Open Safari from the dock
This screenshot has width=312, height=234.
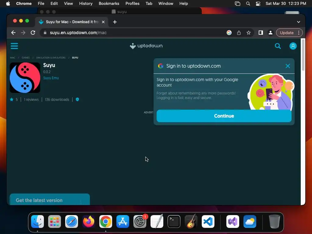[x=72, y=222]
